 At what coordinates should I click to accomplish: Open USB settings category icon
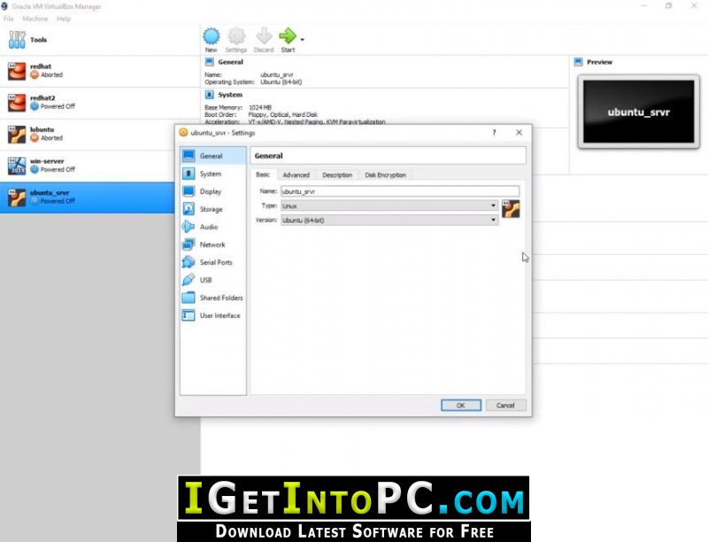(x=189, y=280)
